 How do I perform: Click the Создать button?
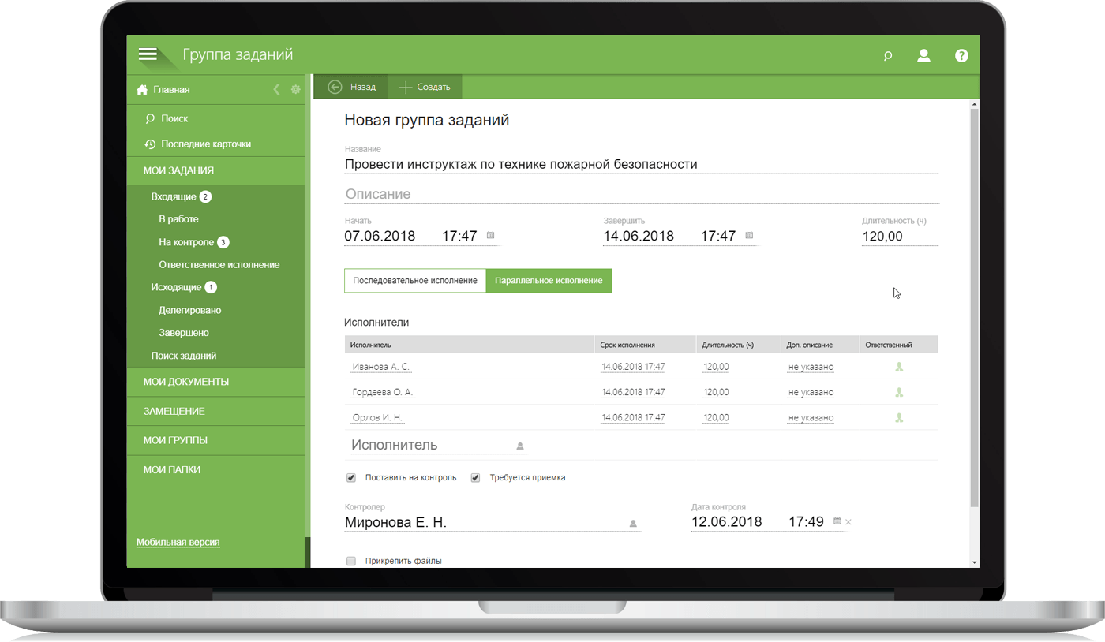tap(425, 87)
